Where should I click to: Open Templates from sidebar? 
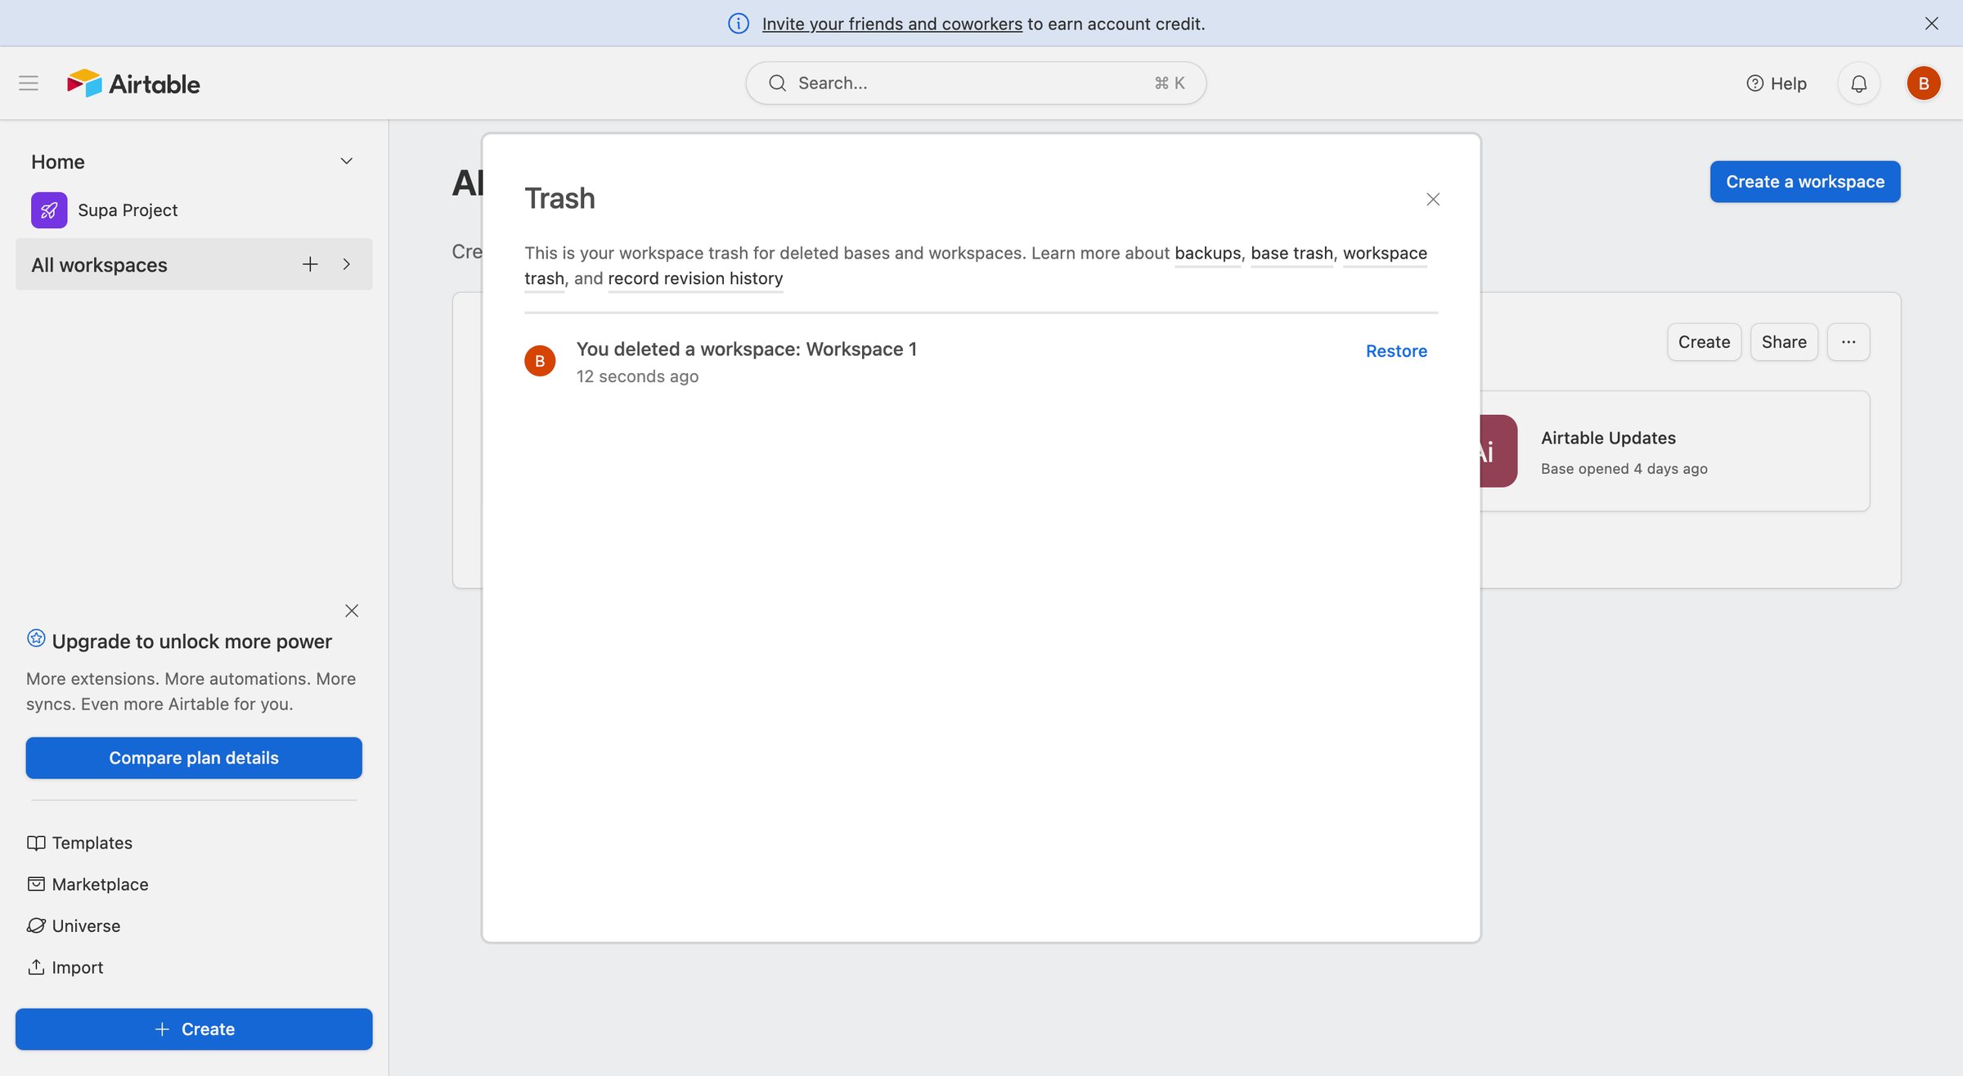(79, 843)
